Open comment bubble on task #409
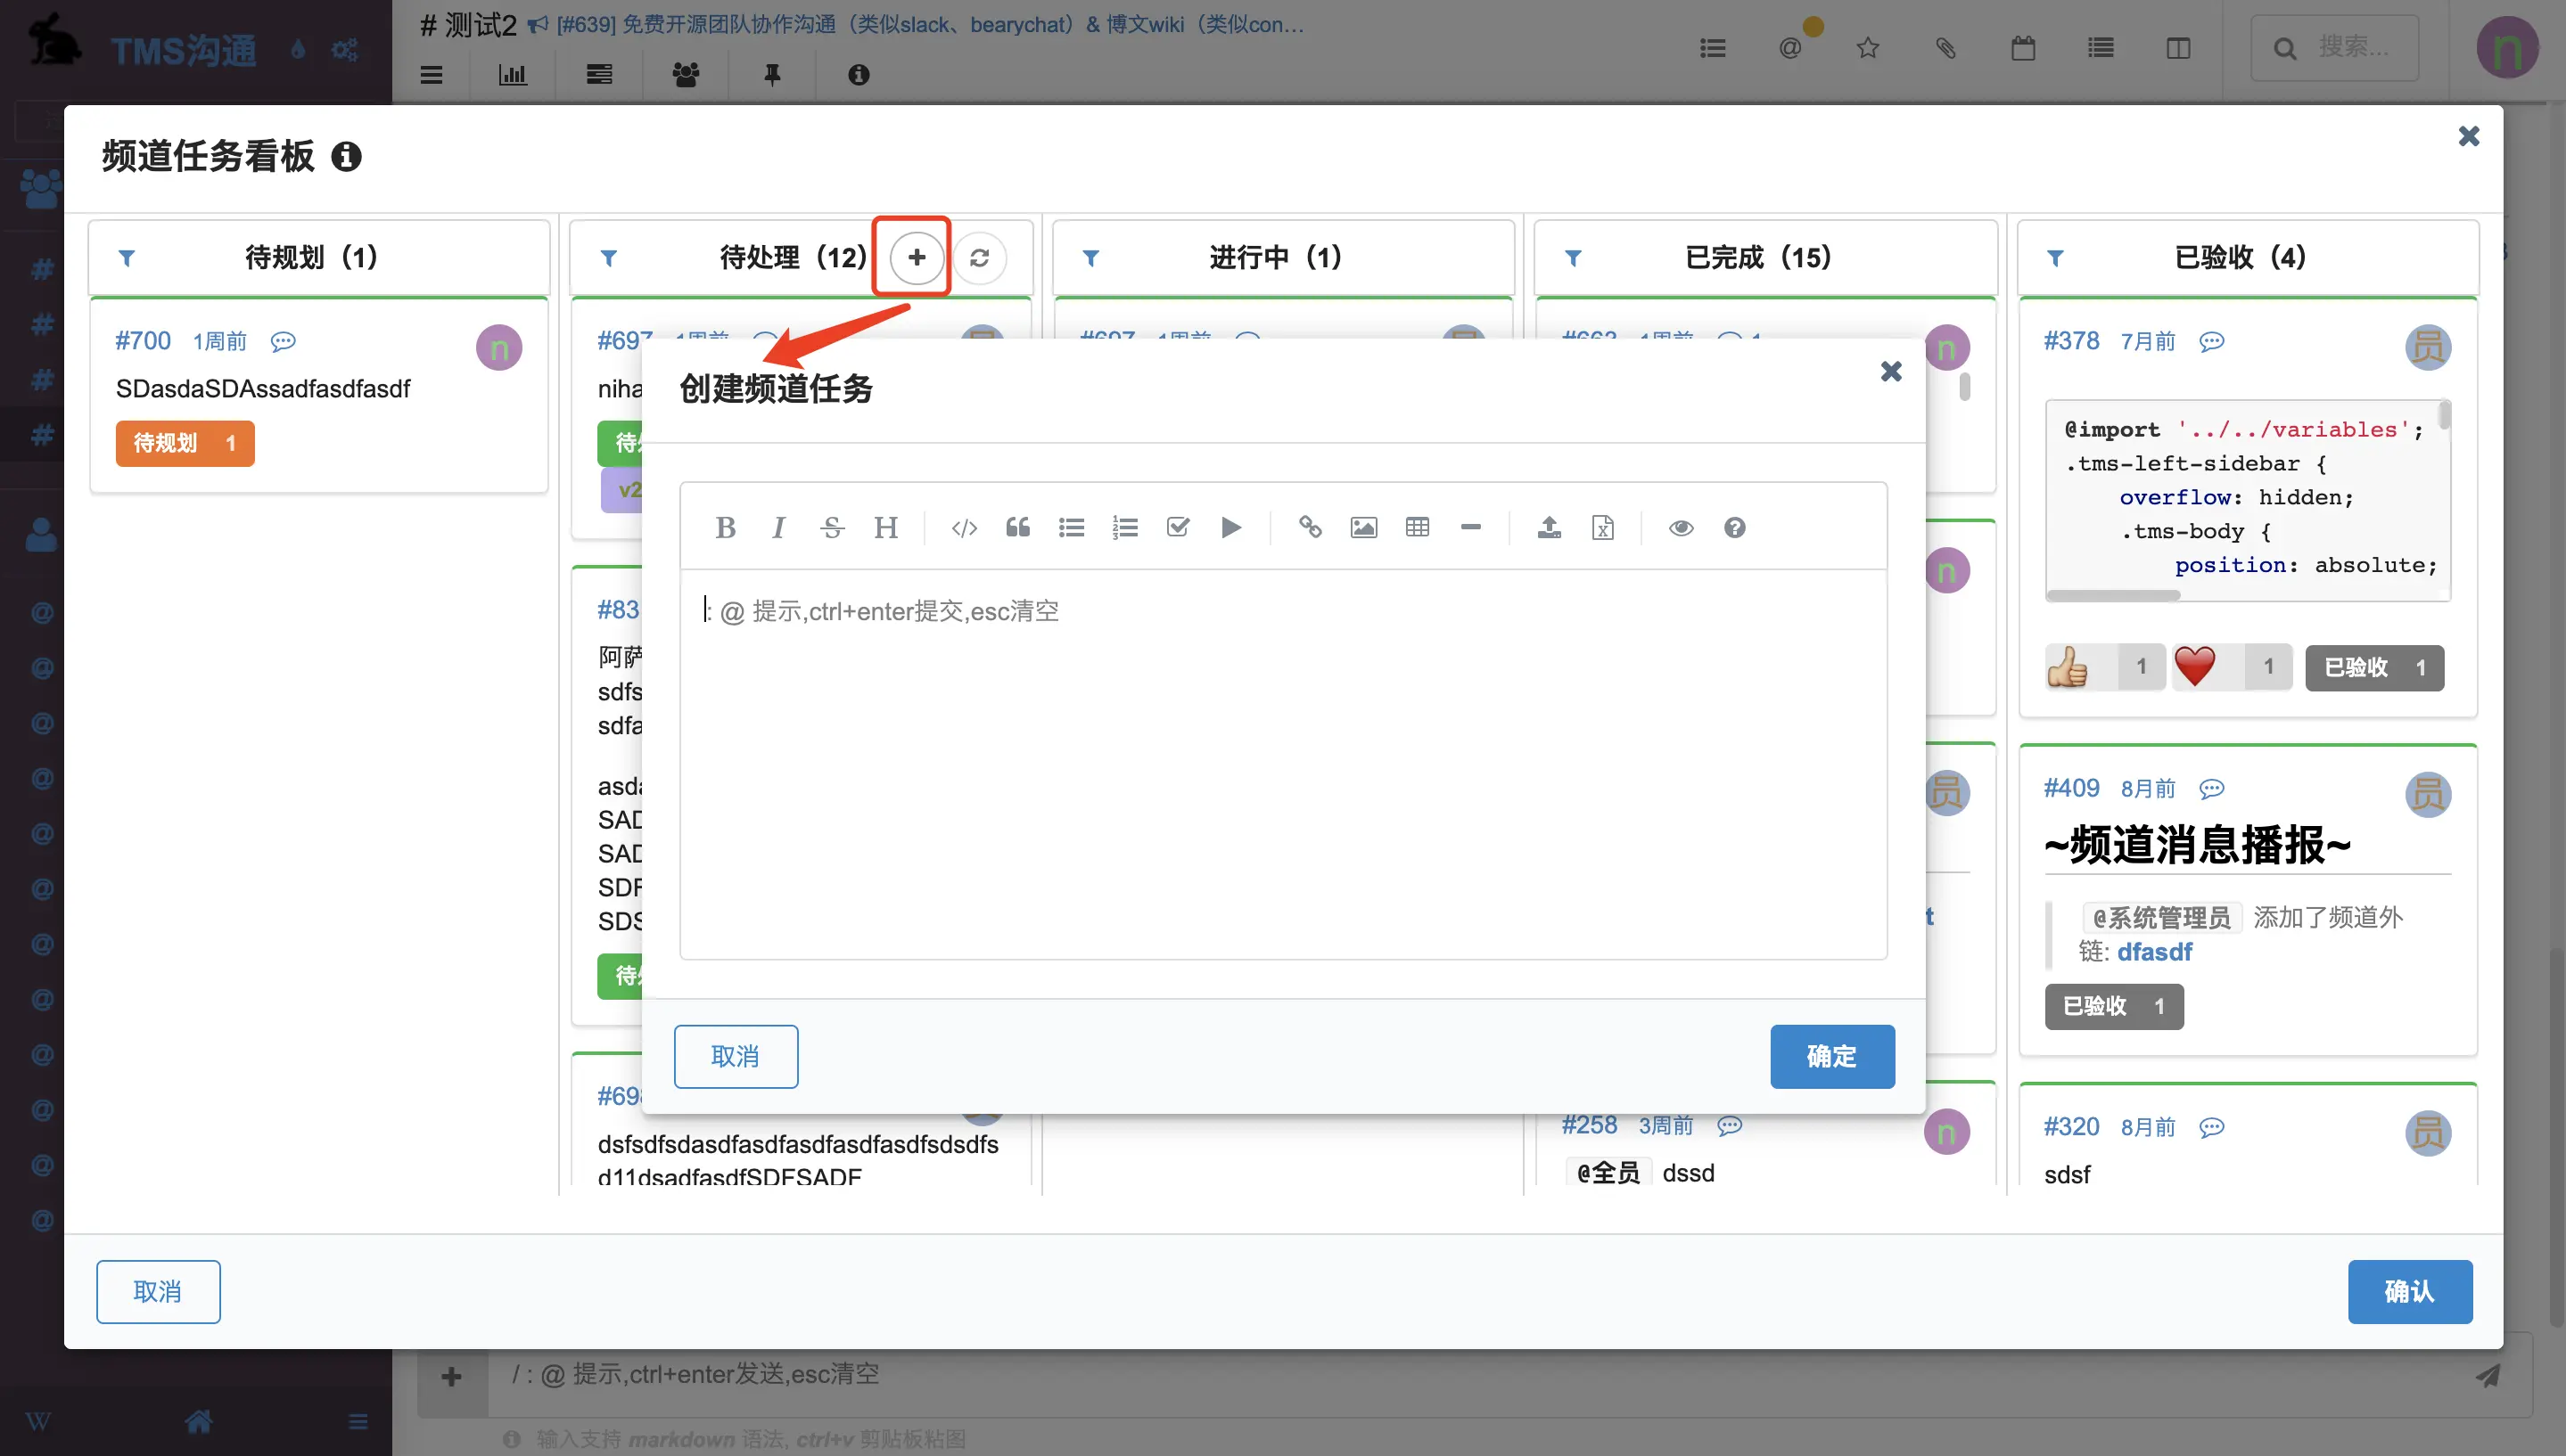This screenshot has width=2566, height=1456. click(x=2212, y=789)
